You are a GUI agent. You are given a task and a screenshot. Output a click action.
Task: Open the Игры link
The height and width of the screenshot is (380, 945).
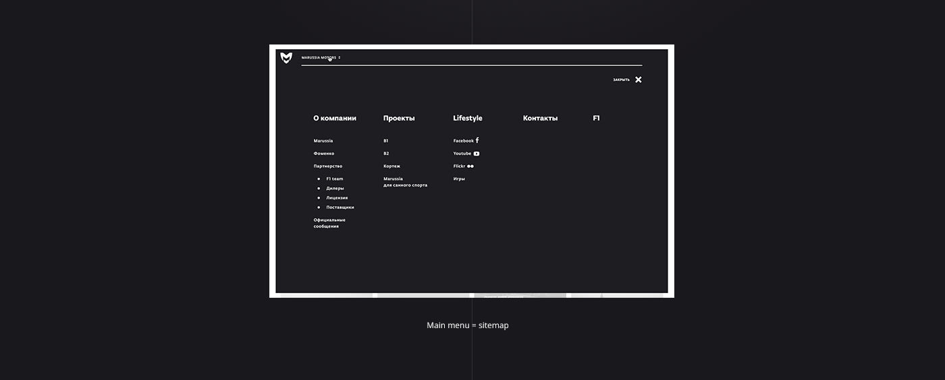point(459,179)
